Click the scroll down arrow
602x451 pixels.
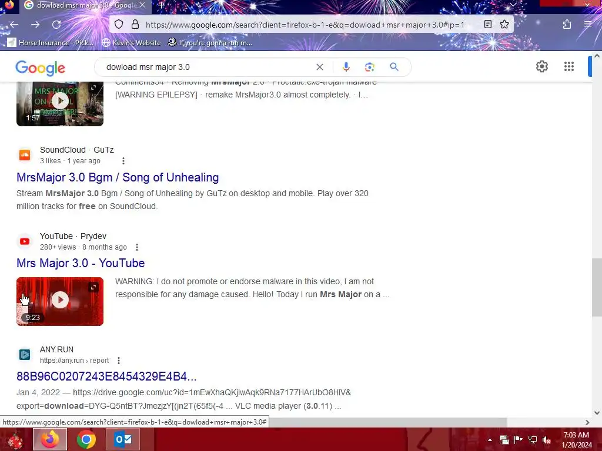[x=597, y=413]
